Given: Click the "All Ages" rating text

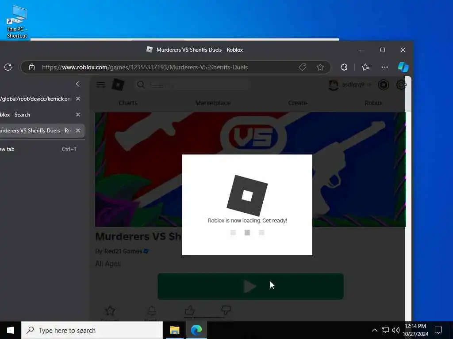Looking at the screenshot, I should click(x=108, y=264).
